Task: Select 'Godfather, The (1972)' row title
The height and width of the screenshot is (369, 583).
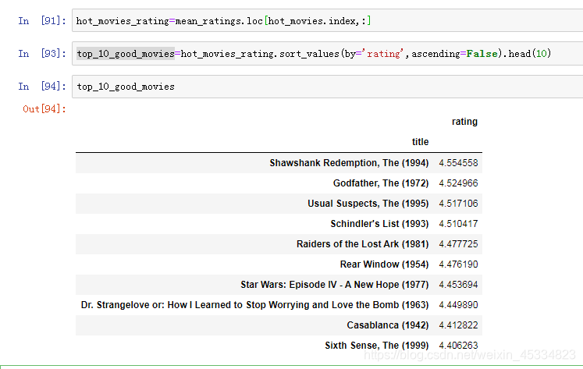Action: [x=381, y=183]
